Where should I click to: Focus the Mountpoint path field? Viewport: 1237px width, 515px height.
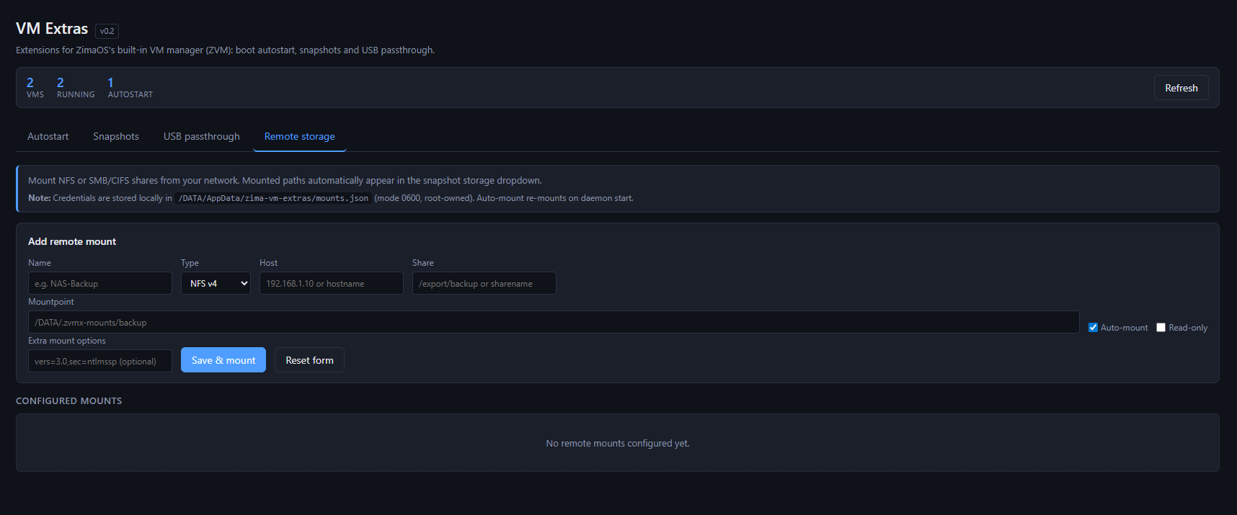[554, 322]
